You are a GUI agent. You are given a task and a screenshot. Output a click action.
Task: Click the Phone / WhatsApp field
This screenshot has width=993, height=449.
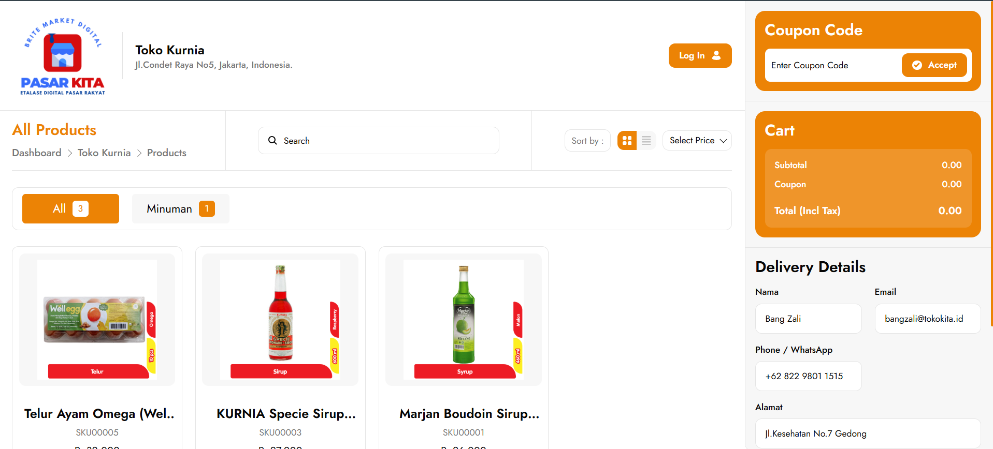(x=808, y=376)
